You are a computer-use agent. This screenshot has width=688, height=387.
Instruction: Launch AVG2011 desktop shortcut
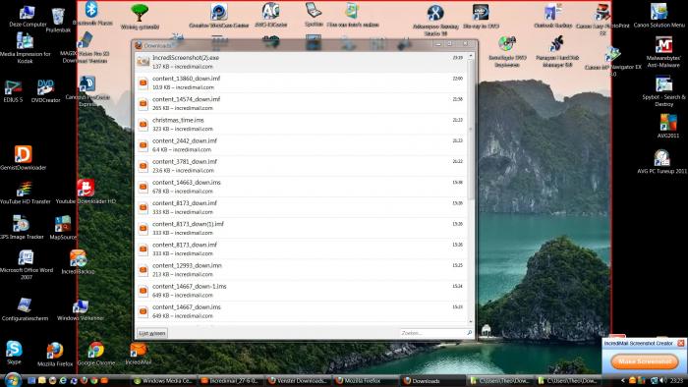tap(667, 127)
